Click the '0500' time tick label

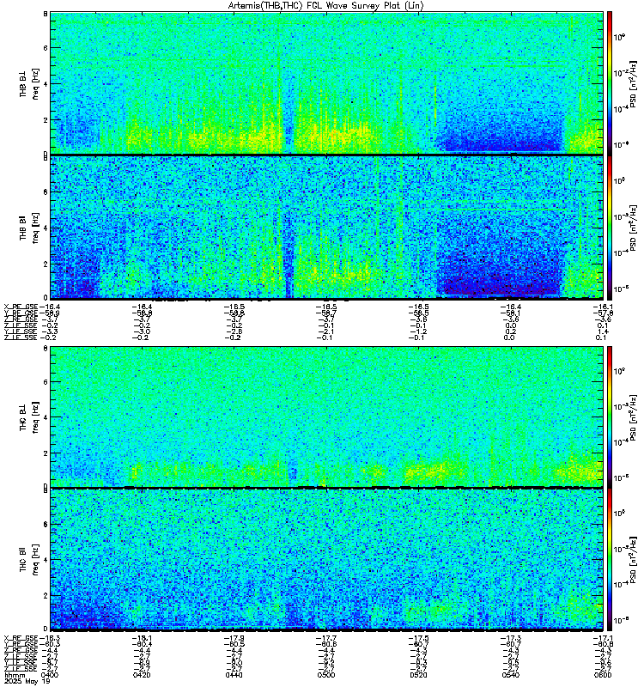[326, 675]
